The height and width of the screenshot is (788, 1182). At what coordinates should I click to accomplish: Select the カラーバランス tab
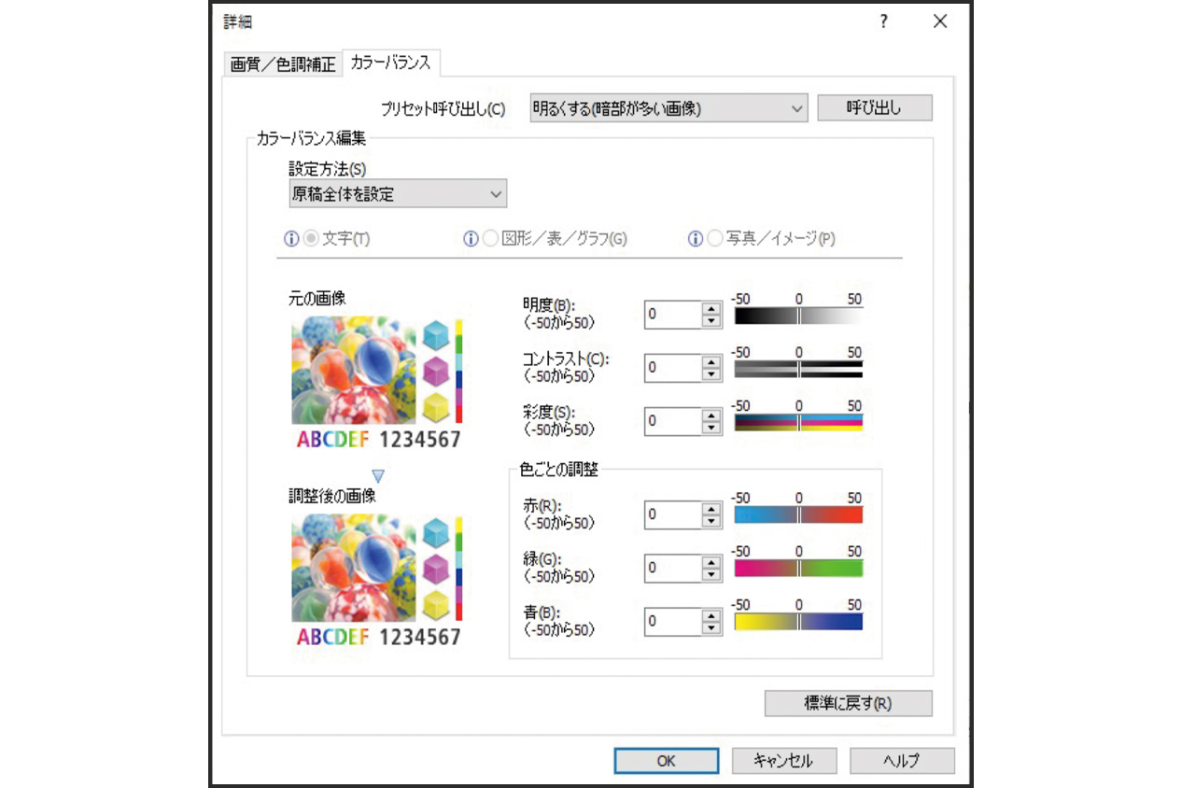pyautogui.click(x=390, y=63)
